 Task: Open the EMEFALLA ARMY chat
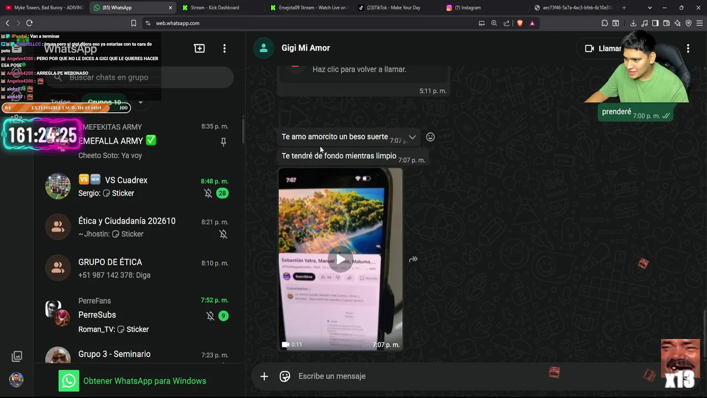(139, 141)
